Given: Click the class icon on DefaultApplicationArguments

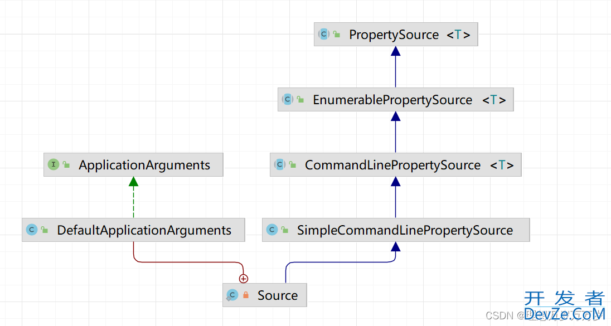Looking at the screenshot, I should (32, 230).
